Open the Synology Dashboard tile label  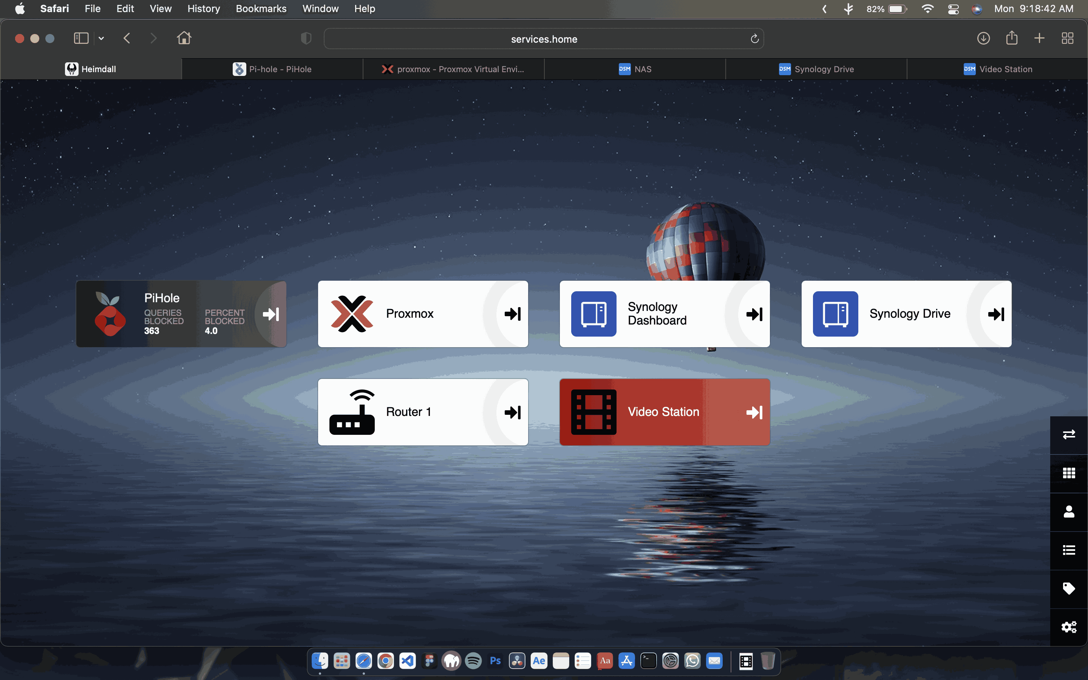pyautogui.click(x=657, y=314)
